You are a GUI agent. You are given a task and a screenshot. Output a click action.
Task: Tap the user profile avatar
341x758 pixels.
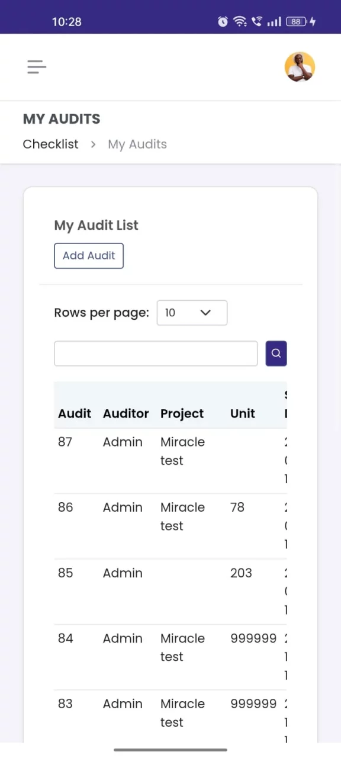pos(300,67)
